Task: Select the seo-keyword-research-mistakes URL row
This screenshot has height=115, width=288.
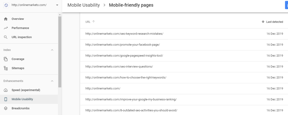Action: click(x=124, y=34)
